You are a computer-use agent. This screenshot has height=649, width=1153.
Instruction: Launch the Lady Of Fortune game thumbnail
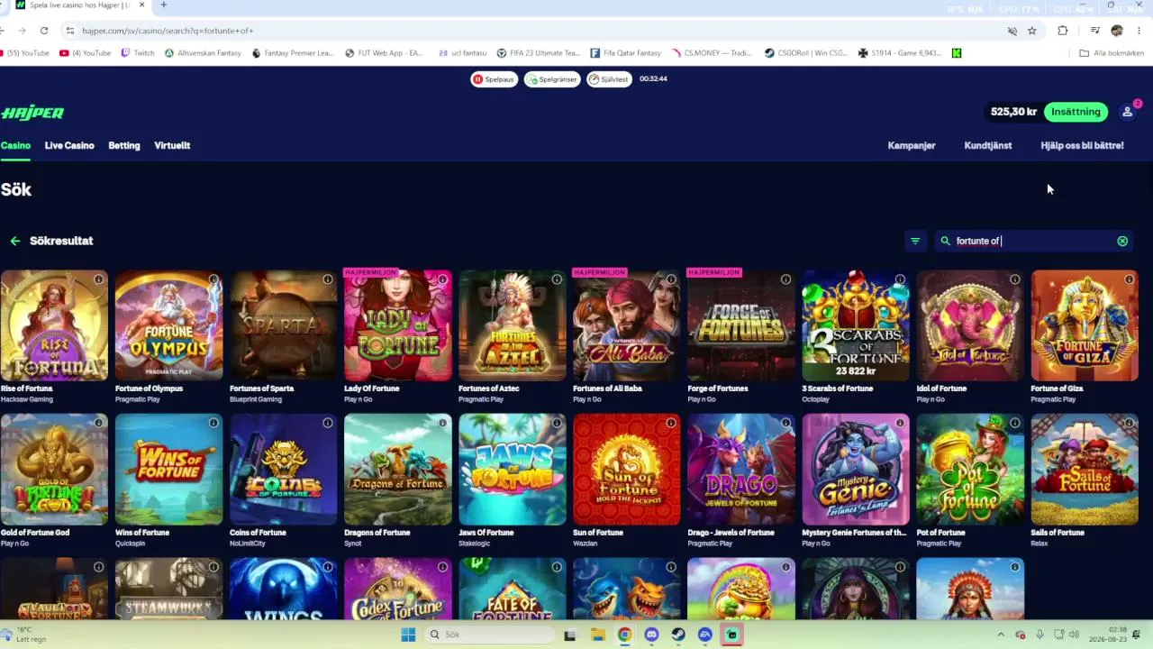click(x=397, y=325)
